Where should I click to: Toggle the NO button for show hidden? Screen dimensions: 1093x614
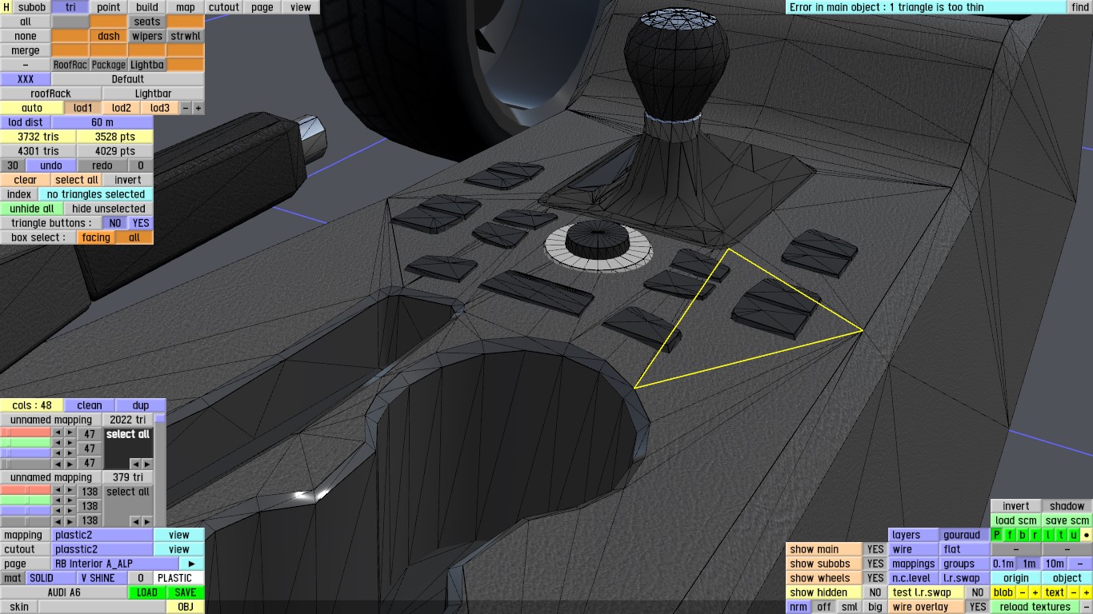click(875, 592)
